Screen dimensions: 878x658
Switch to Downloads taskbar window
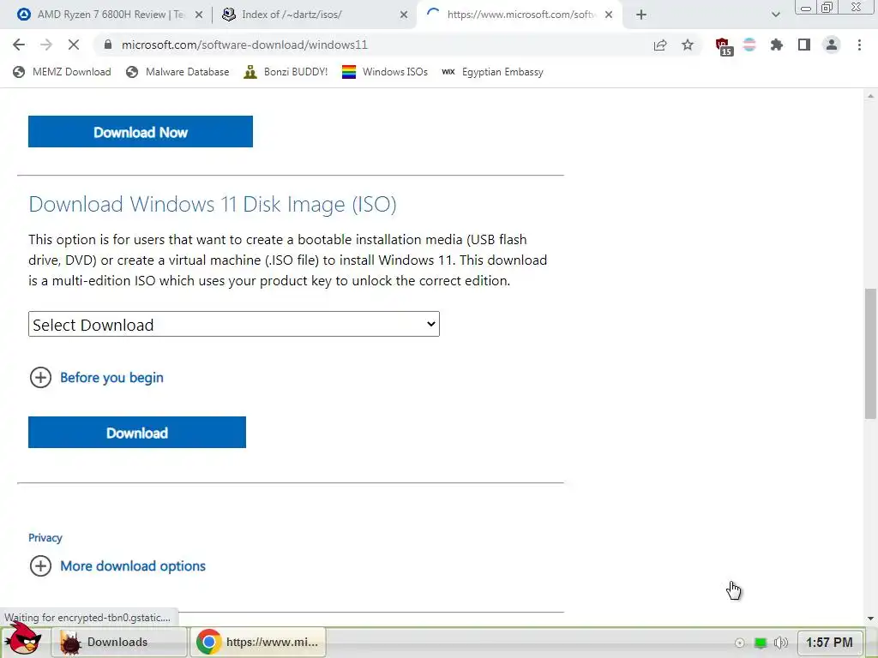coord(119,642)
